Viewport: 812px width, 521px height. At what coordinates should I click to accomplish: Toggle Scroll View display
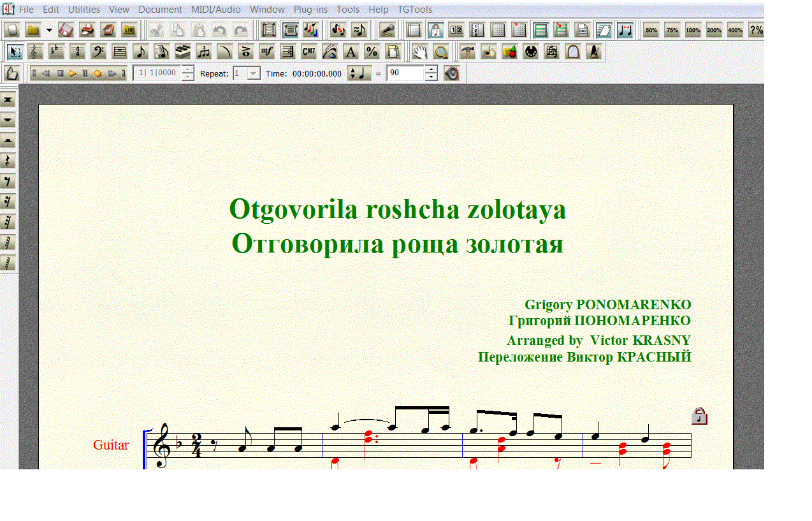click(x=269, y=30)
